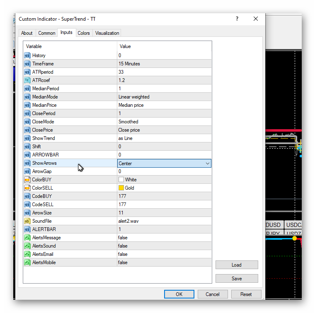
Task: Open ShowTrend value as Line
Action: coord(164,138)
